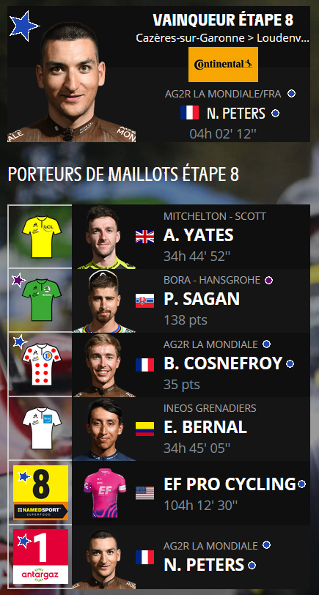Open P. Sagan rider name link
319x595 pixels.
tap(202, 300)
